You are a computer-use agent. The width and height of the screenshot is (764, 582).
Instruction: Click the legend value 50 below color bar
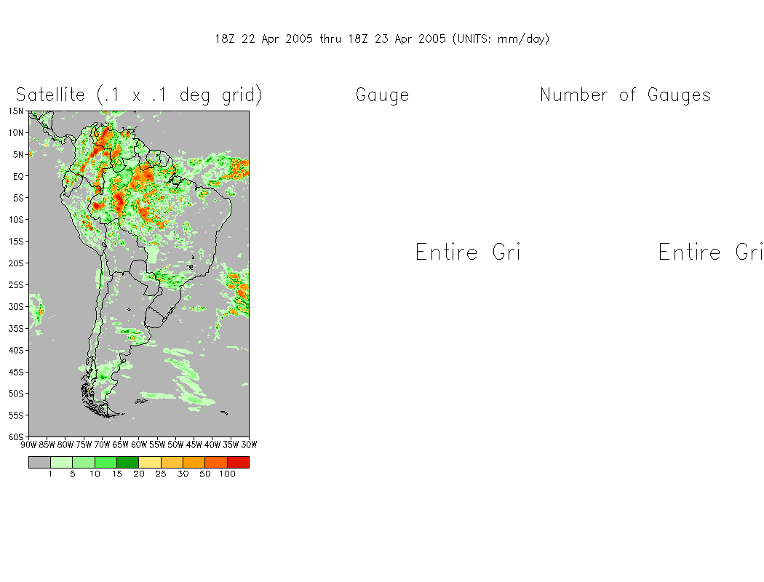tap(205, 474)
